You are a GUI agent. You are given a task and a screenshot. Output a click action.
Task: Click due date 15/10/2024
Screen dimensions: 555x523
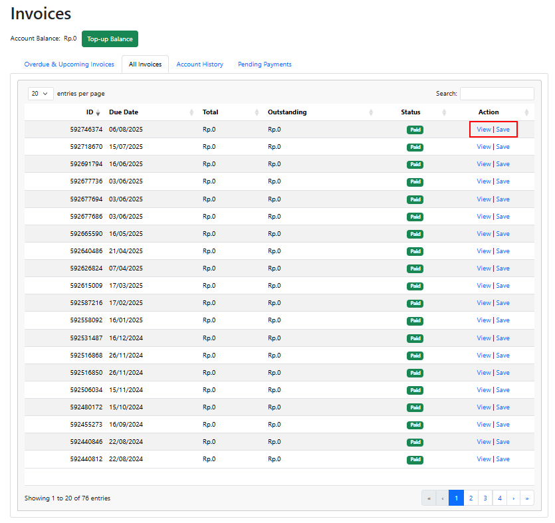click(126, 407)
